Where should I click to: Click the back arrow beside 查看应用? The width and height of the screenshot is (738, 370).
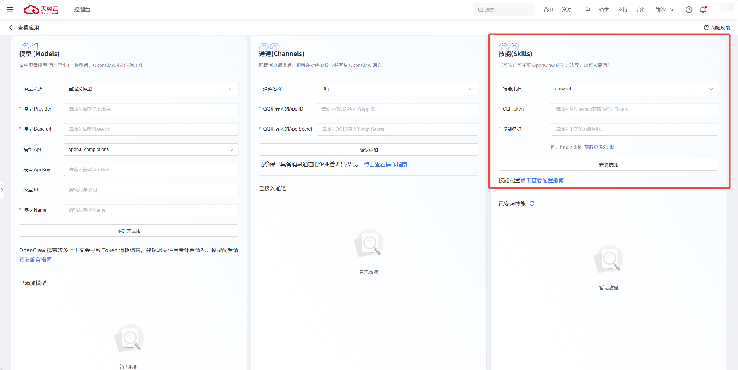pyautogui.click(x=11, y=28)
